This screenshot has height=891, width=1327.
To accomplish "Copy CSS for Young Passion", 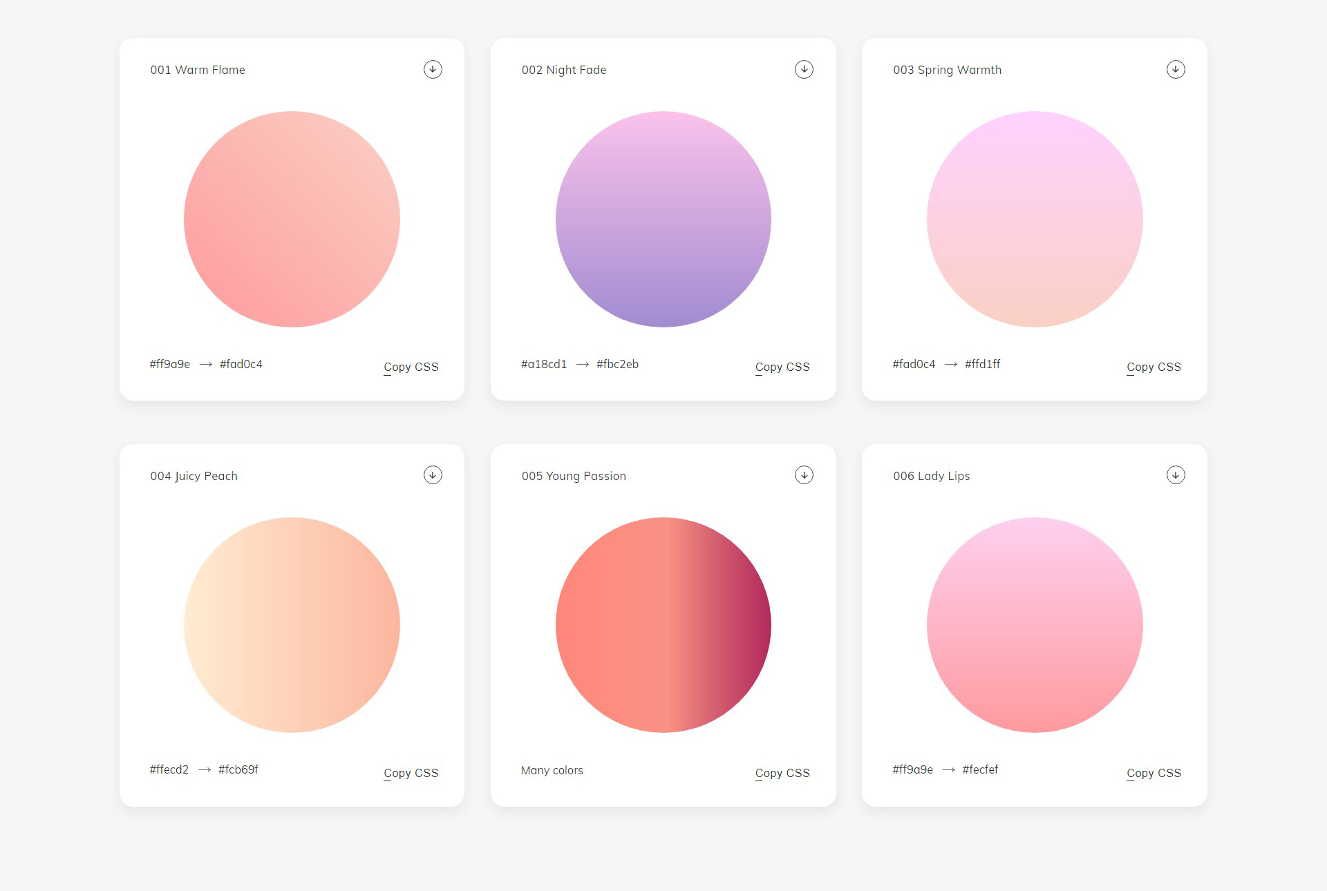I will 782,773.
